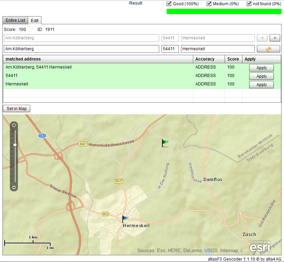This screenshot has height=262, width=284.
Task: Switch to the Entire List tab
Action: click(15, 20)
